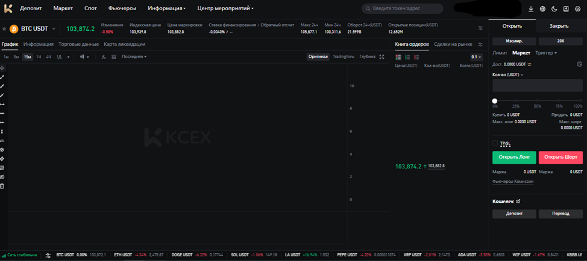Switch to the Информация chart tab
Viewport: 587px width, 261px height.
click(38, 44)
